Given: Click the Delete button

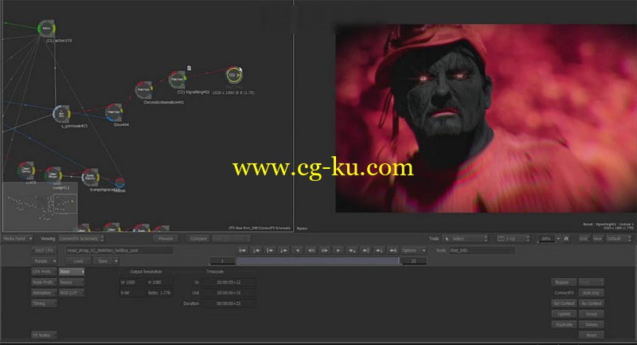Looking at the screenshot, I should 591,324.
